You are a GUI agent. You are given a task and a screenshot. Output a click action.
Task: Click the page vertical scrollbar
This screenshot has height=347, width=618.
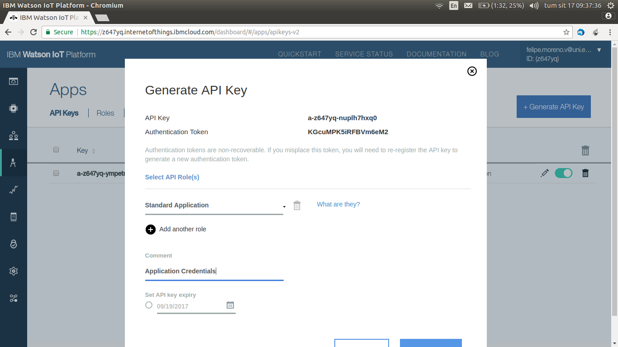614,181
